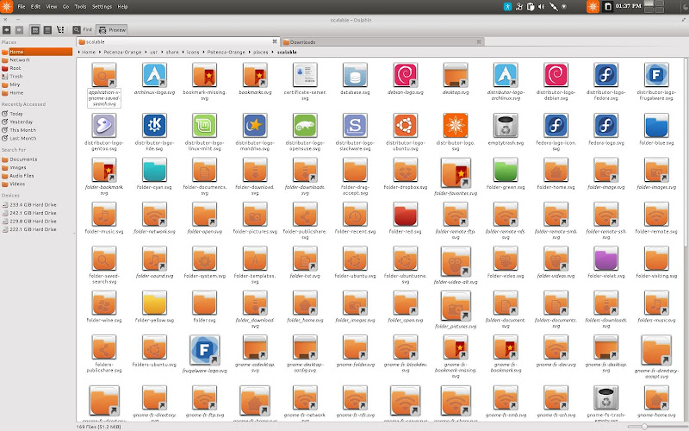The height and width of the screenshot is (431, 689).
Task: Navigate to 'icons' in breadcrumb path
Action: point(191,52)
